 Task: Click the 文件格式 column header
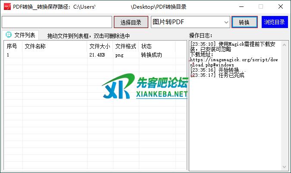125,46
